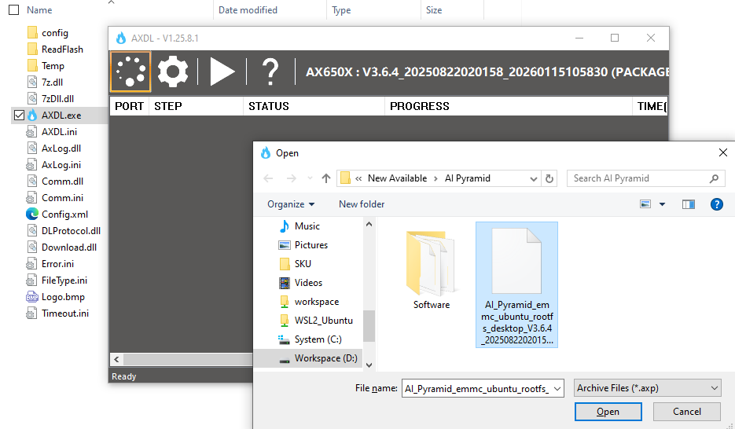Open AXDL settings with the gear icon
Screen dimensions: 735x429
(x=173, y=72)
